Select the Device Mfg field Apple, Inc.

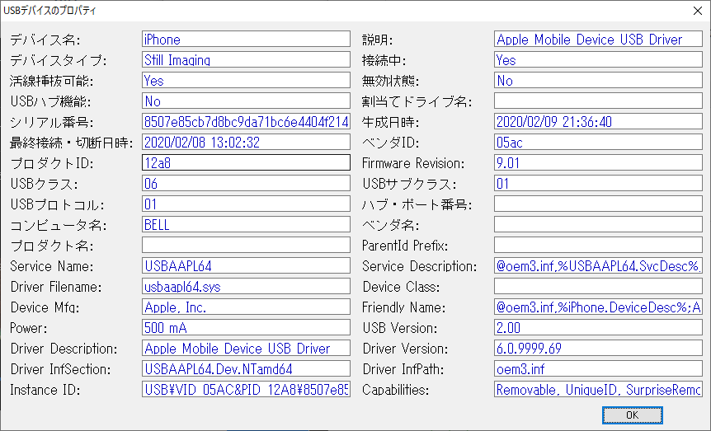click(246, 307)
